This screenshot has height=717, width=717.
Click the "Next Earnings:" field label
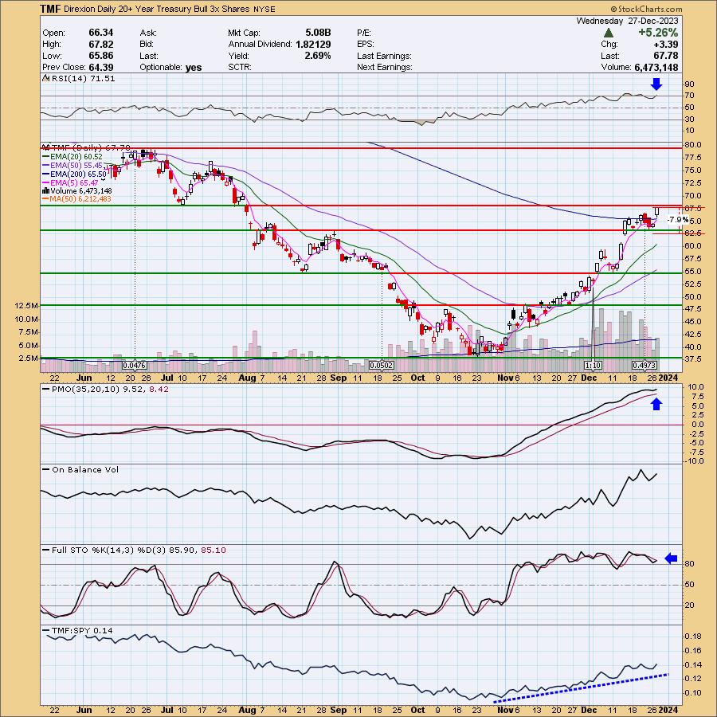click(385, 67)
